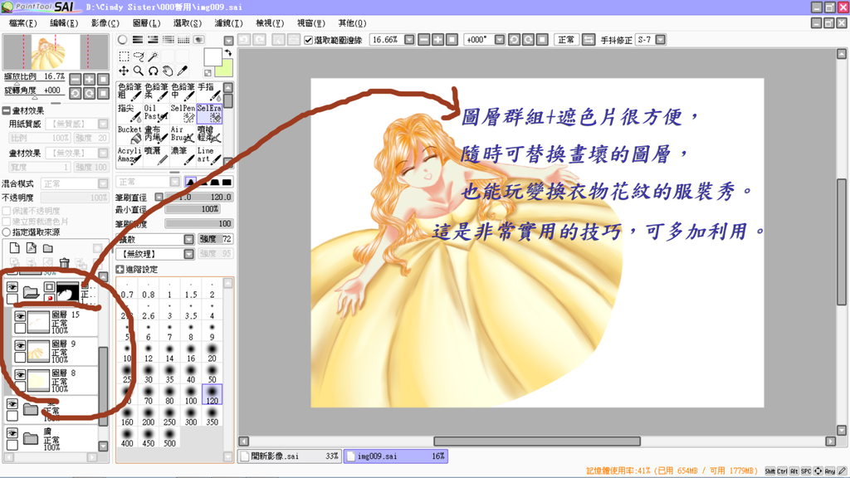This screenshot has height=478, width=850.
Task: Open the 濾鏡(T) menu
Action: click(x=229, y=23)
